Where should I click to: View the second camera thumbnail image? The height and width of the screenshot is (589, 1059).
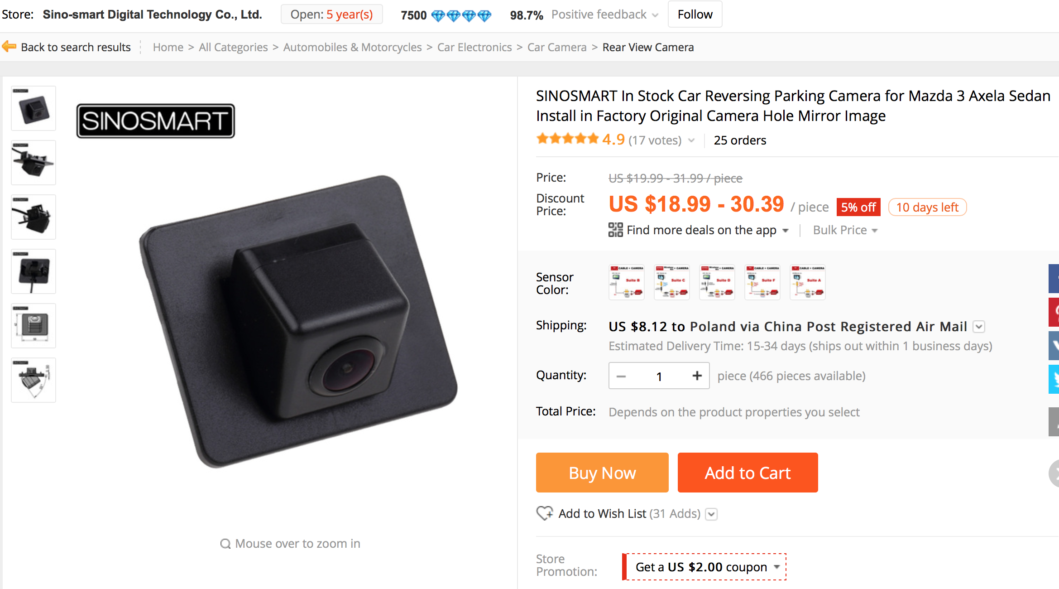point(34,163)
